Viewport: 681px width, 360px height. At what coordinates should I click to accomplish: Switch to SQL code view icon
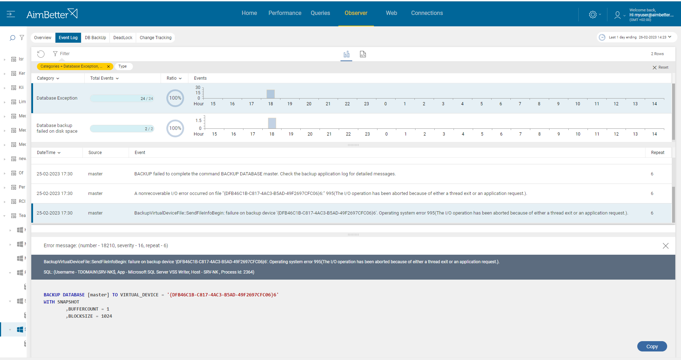click(363, 54)
